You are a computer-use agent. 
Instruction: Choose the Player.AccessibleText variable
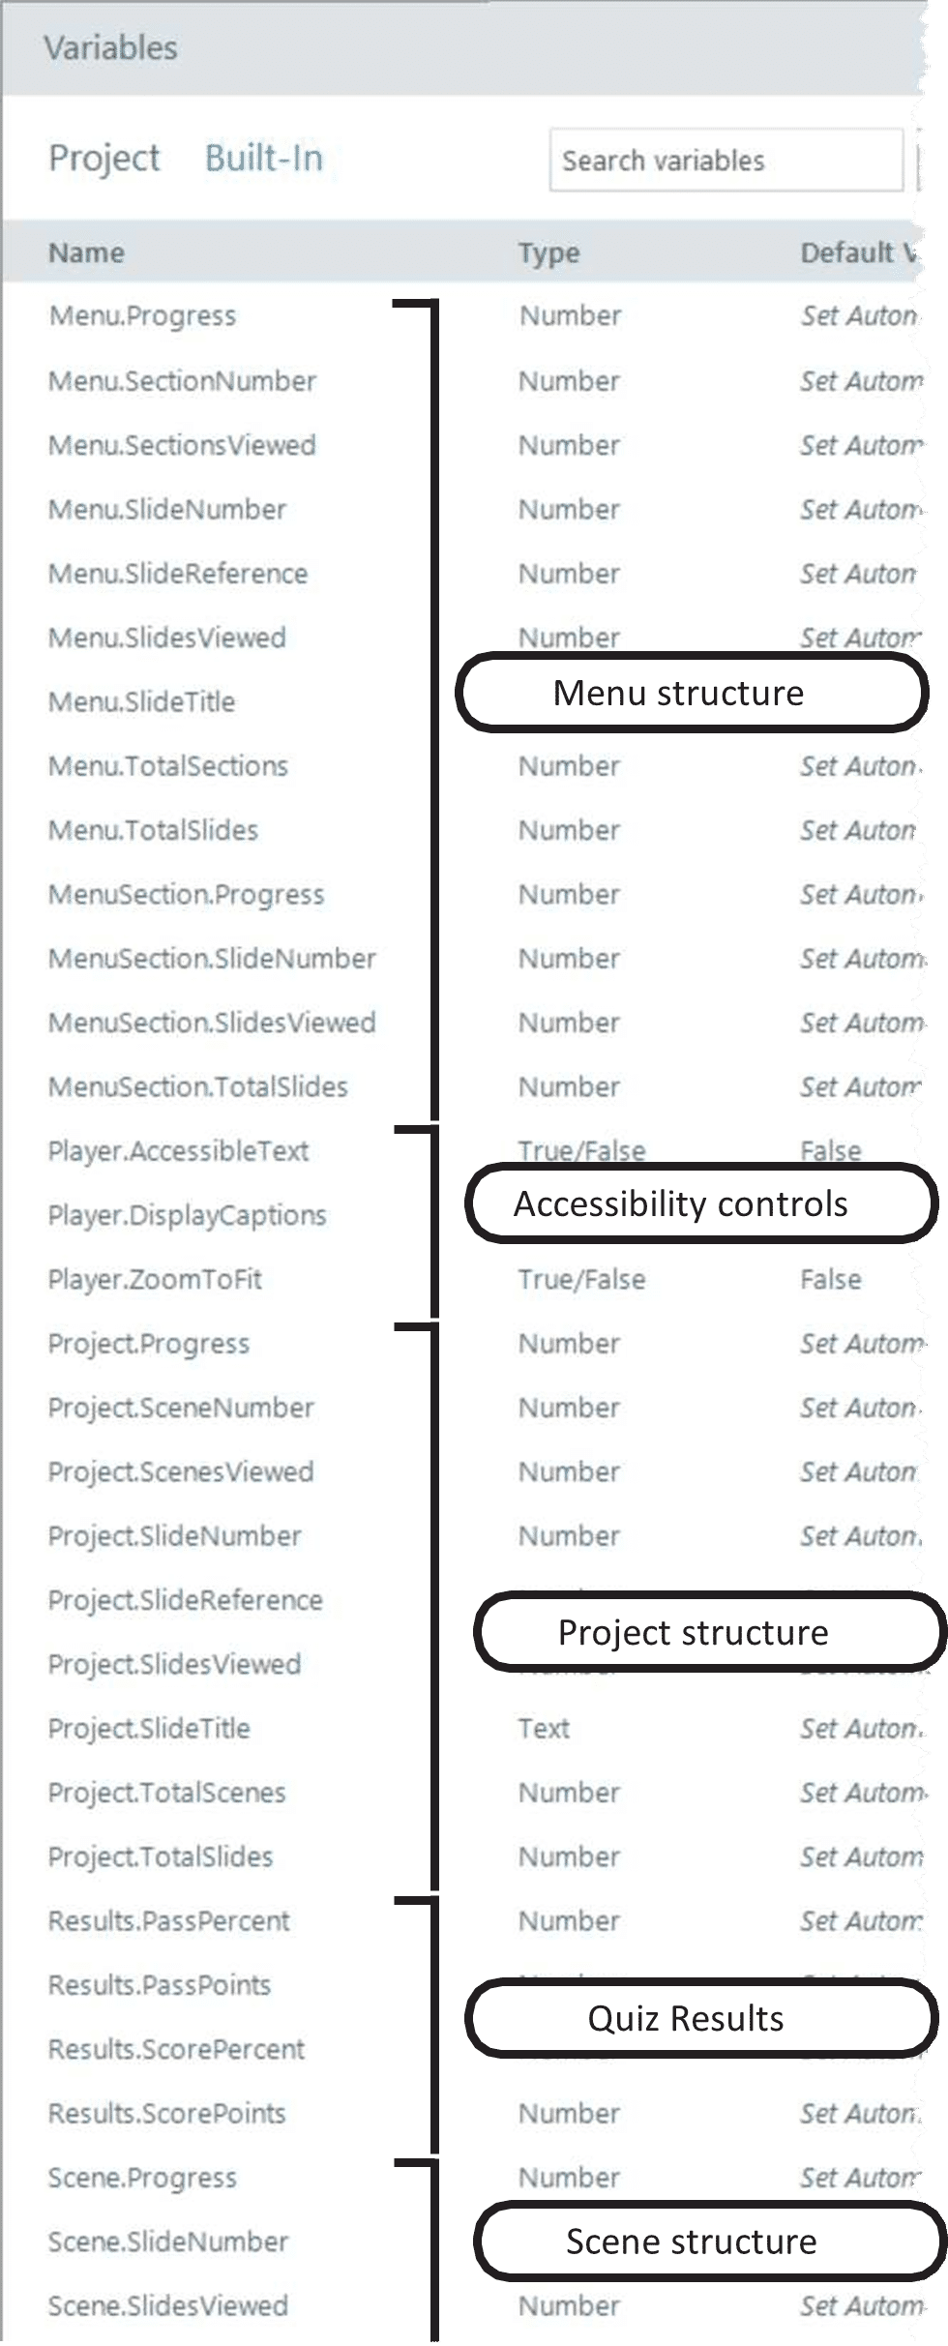pyautogui.click(x=178, y=1151)
